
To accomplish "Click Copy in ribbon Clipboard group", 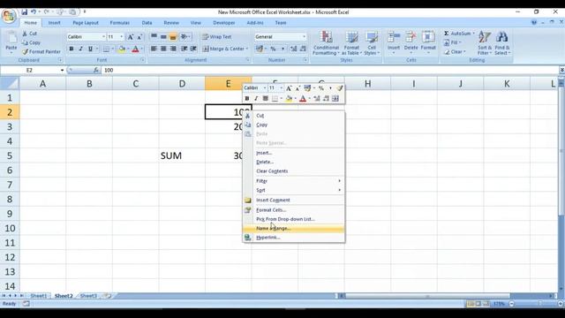I will 31,42.
